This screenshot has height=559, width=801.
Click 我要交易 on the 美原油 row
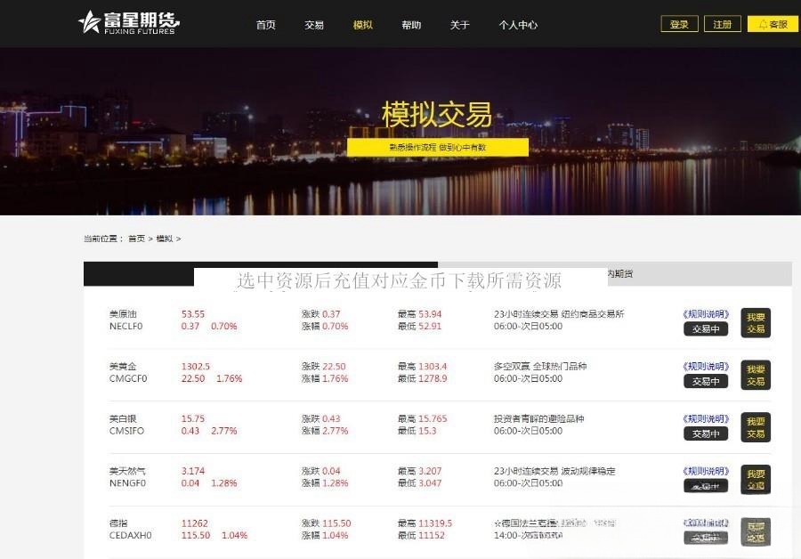pos(756,323)
